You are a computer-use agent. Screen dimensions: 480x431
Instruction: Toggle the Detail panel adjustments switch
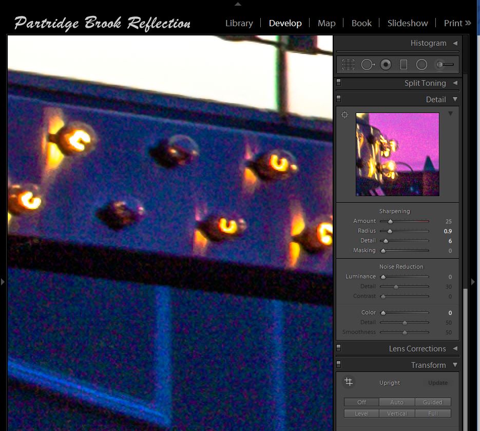[338, 98]
